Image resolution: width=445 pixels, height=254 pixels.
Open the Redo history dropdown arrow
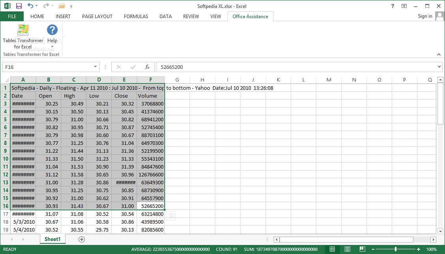pyautogui.click(x=52, y=6)
